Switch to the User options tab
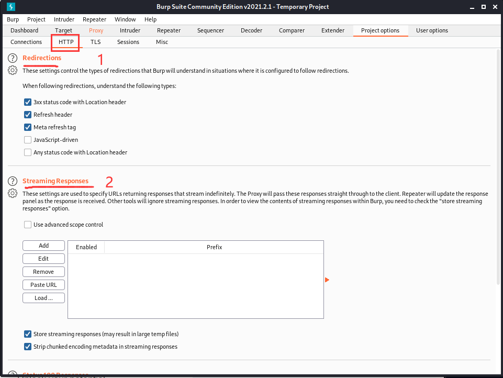Screen dimensions: 503x378 [x=432, y=30]
